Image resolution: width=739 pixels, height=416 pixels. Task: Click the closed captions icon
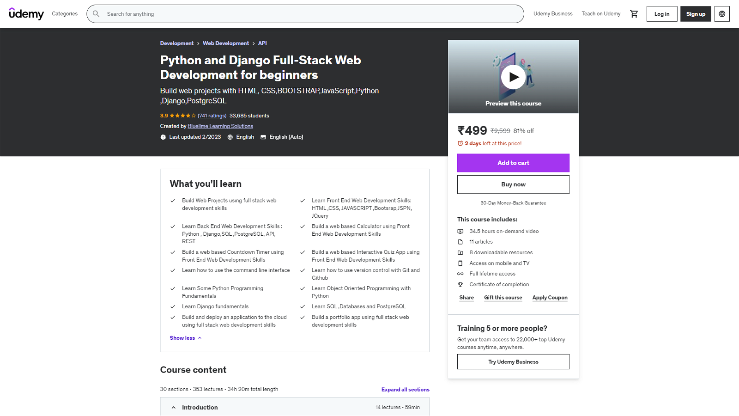[263, 137]
